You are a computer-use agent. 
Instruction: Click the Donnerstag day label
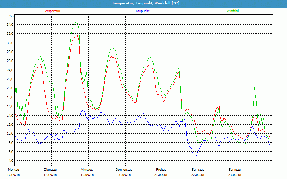point(124,170)
